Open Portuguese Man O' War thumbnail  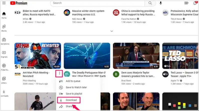pyautogui.click(x=87, y=56)
